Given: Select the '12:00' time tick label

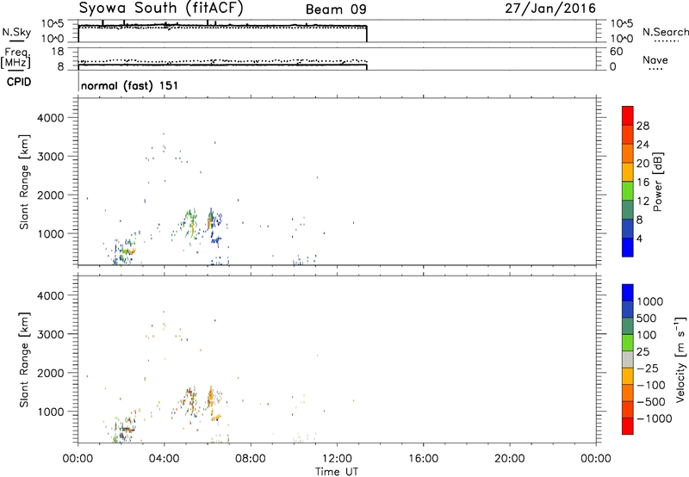Looking at the screenshot, I should pyautogui.click(x=337, y=459).
